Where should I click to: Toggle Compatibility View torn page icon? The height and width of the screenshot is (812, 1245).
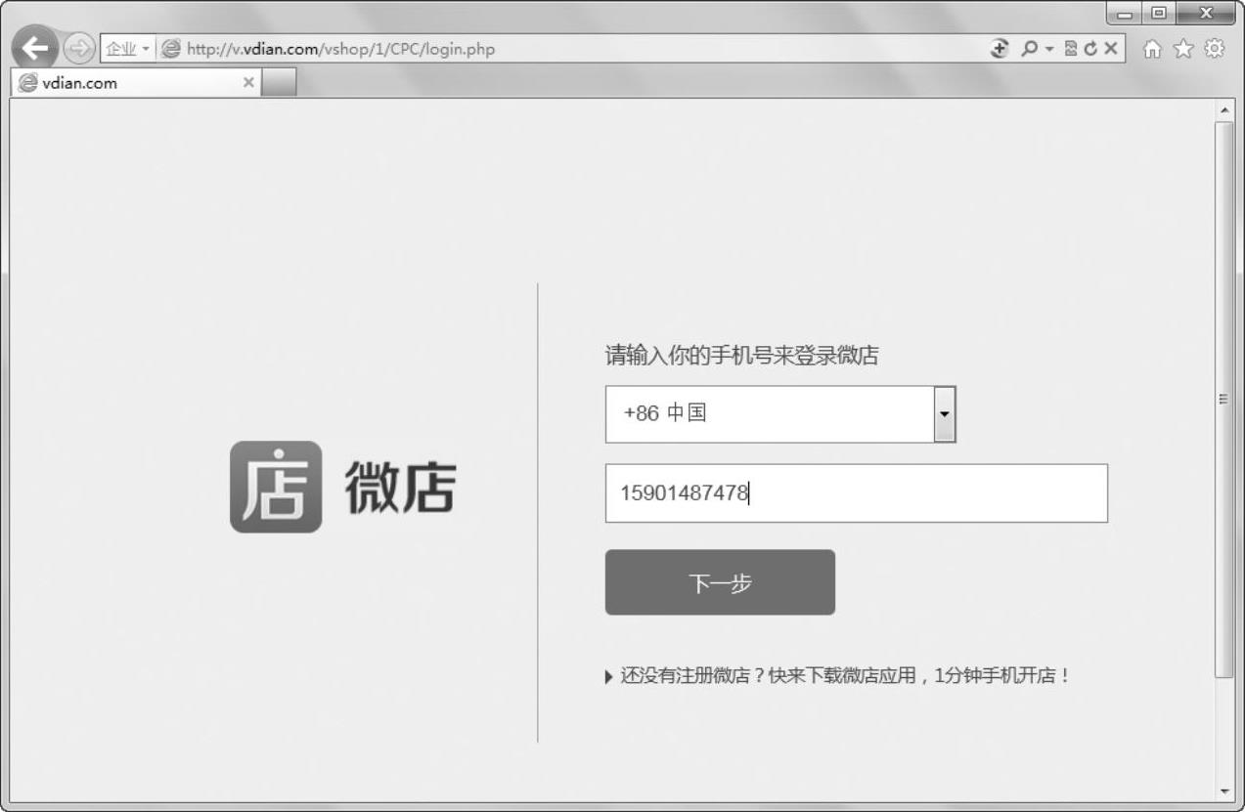pos(1071,48)
